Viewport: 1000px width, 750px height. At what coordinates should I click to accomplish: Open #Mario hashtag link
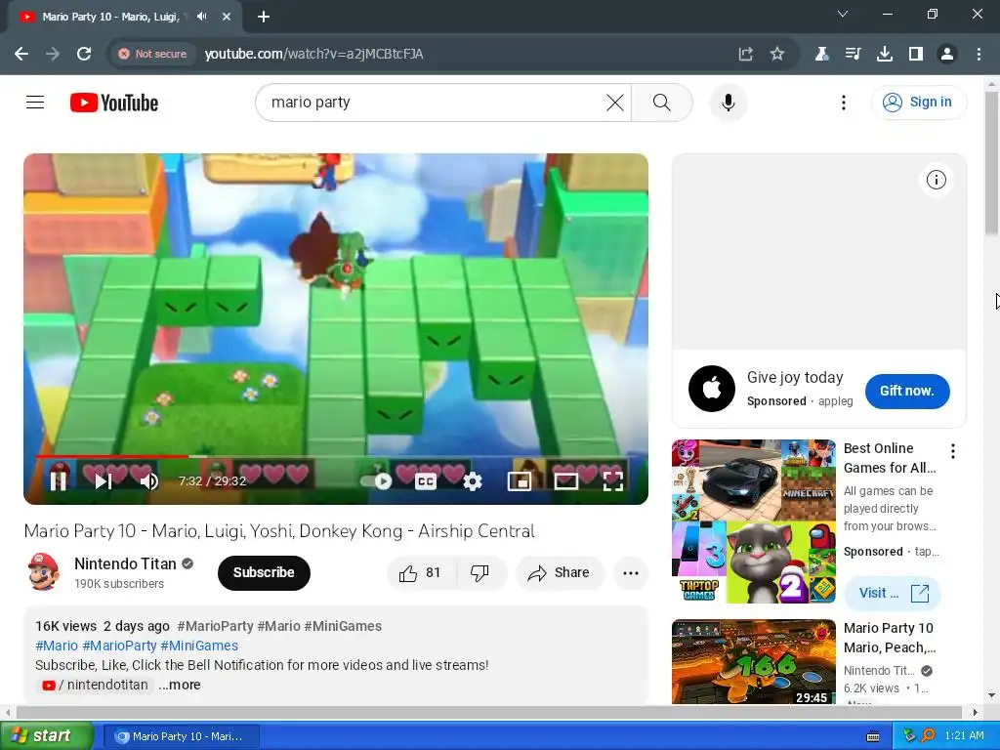coord(56,646)
